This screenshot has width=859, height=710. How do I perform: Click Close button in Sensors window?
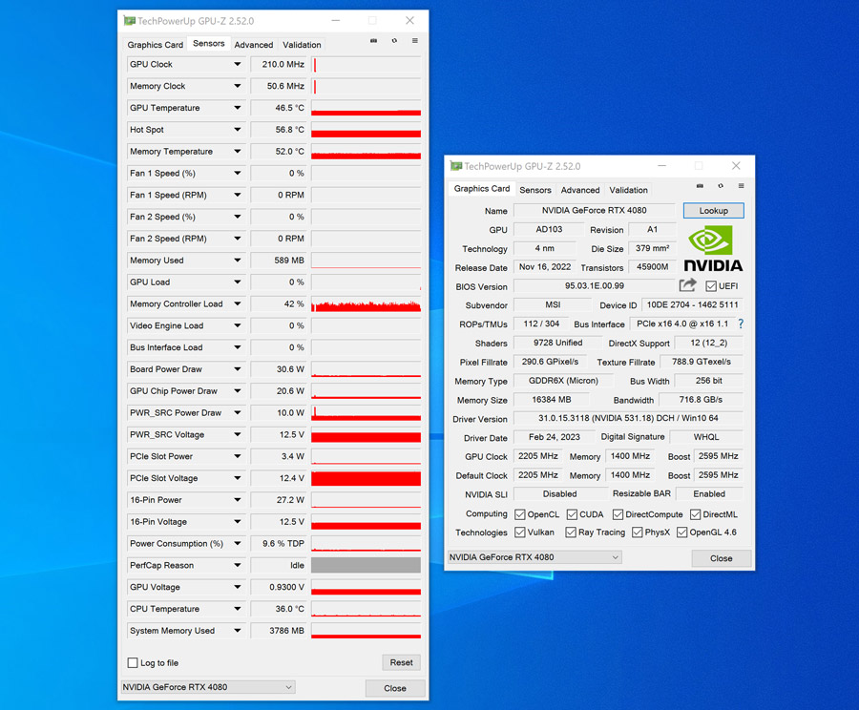tap(395, 688)
